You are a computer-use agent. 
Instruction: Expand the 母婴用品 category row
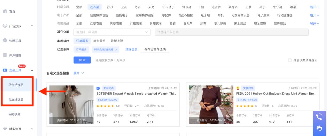[x=314, y=24]
